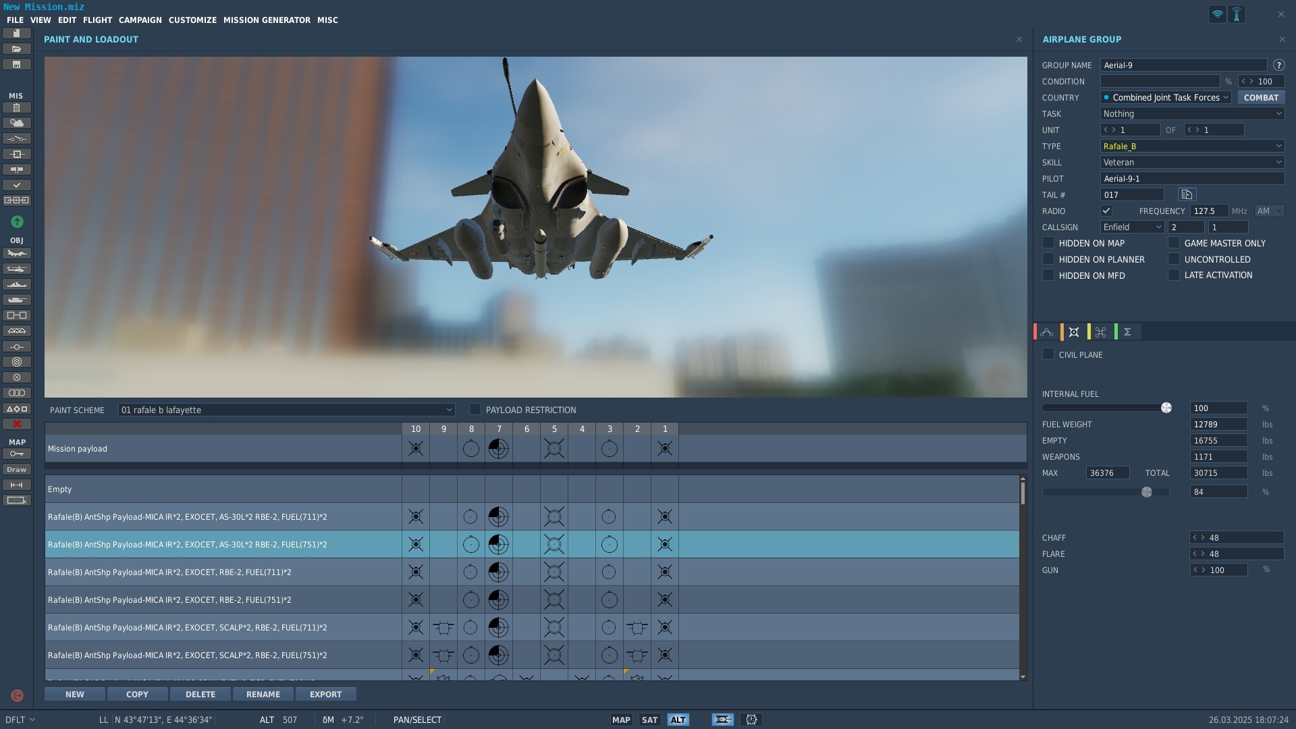Click the red exit icon at bottom left
This screenshot has width=1296, height=729.
tap(18, 695)
